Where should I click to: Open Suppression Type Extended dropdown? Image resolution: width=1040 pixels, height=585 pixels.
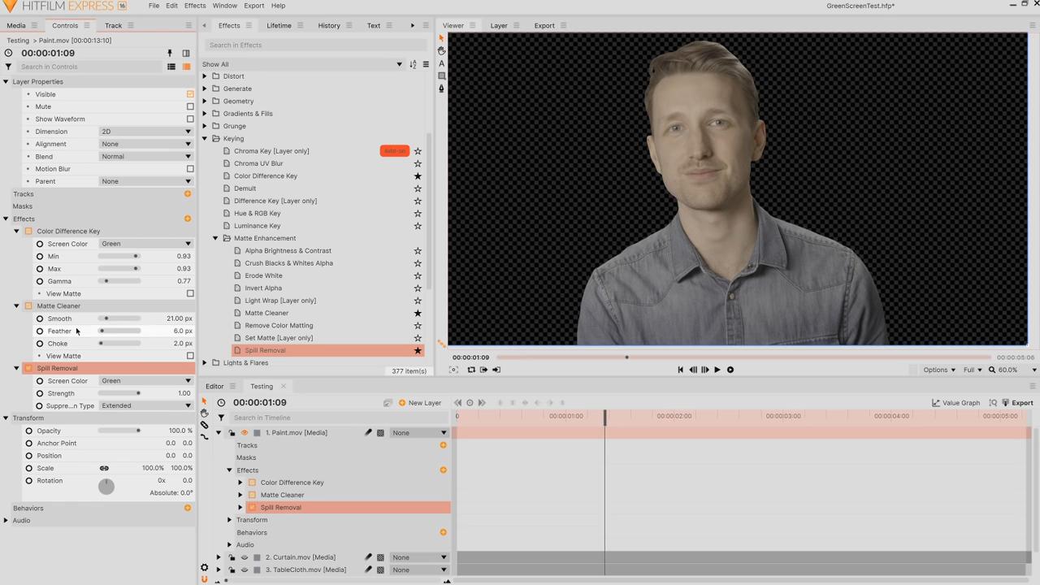145,405
